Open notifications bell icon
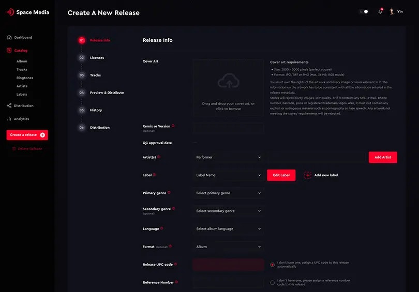 click(x=380, y=11)
